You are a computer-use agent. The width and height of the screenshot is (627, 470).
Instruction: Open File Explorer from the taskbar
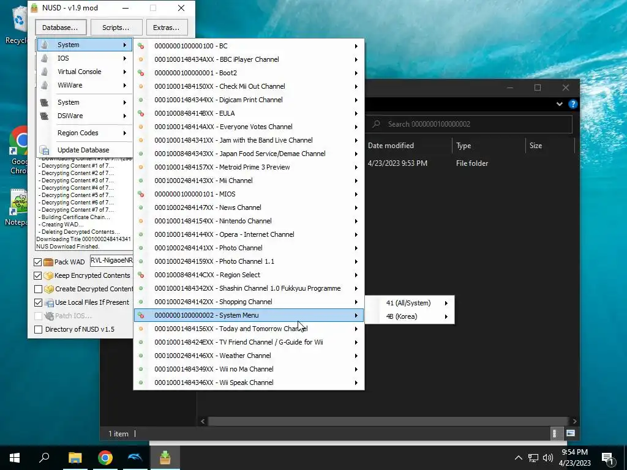(75, 458)
